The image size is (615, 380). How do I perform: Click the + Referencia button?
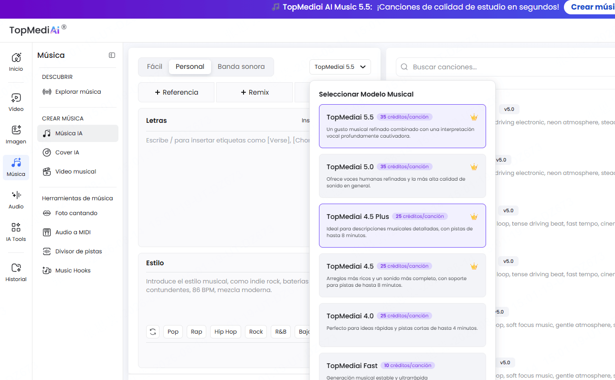[x=176, y=92]
